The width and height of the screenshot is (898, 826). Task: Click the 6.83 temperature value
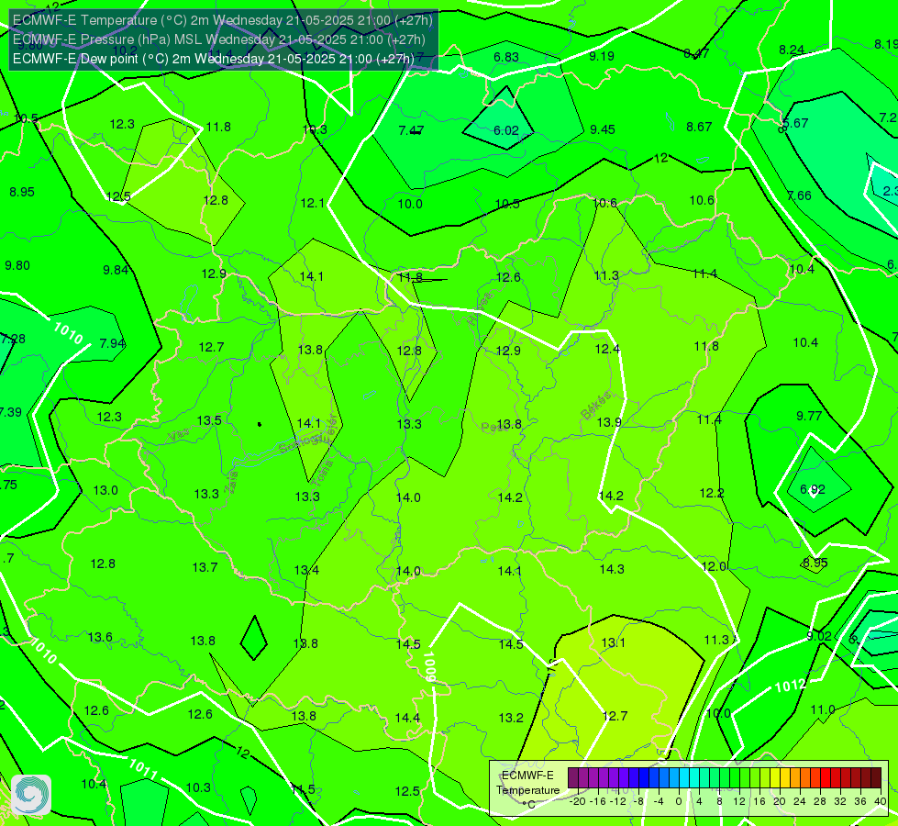click(506, 57)
